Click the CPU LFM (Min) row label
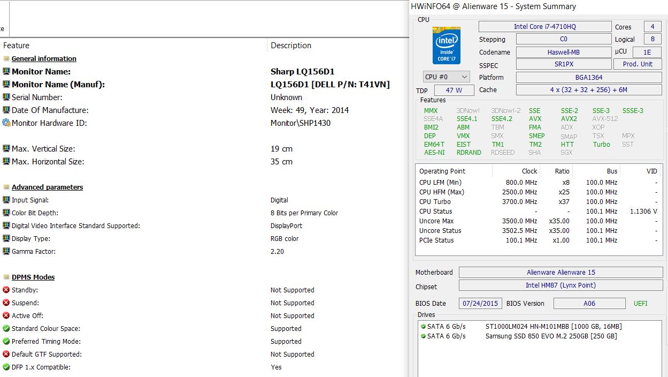Viewport: 668px width, 377px height. coord(440,183)
